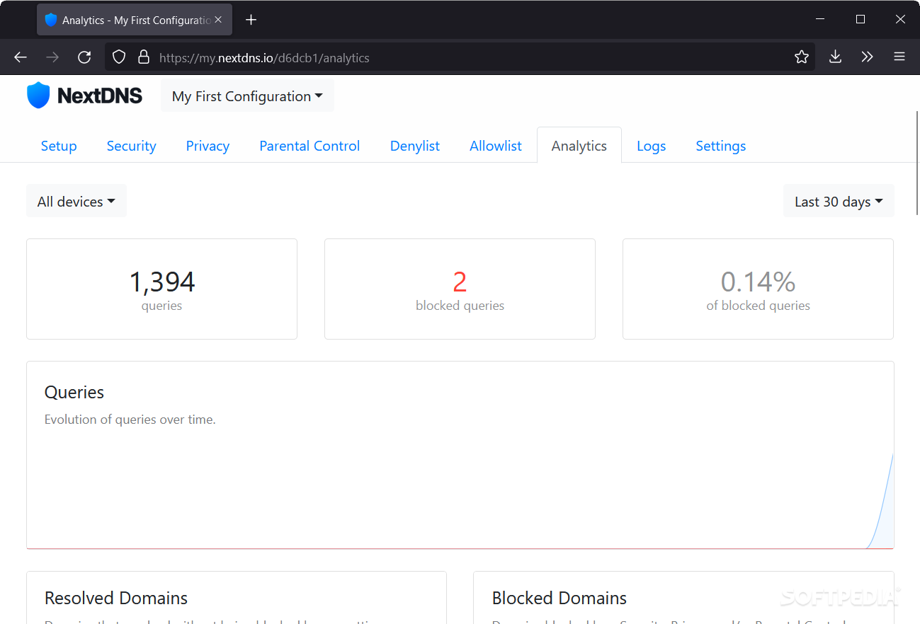Bookmark this page with star icon

(x=802, y=57)
